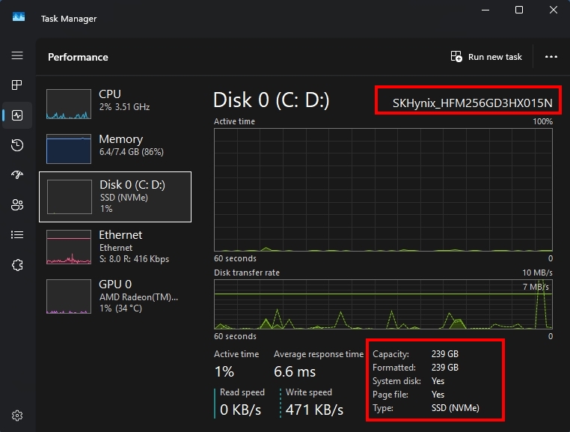
Task: Select the Disk 0 (C: D:) entry
Action: (x=115, y=196)
